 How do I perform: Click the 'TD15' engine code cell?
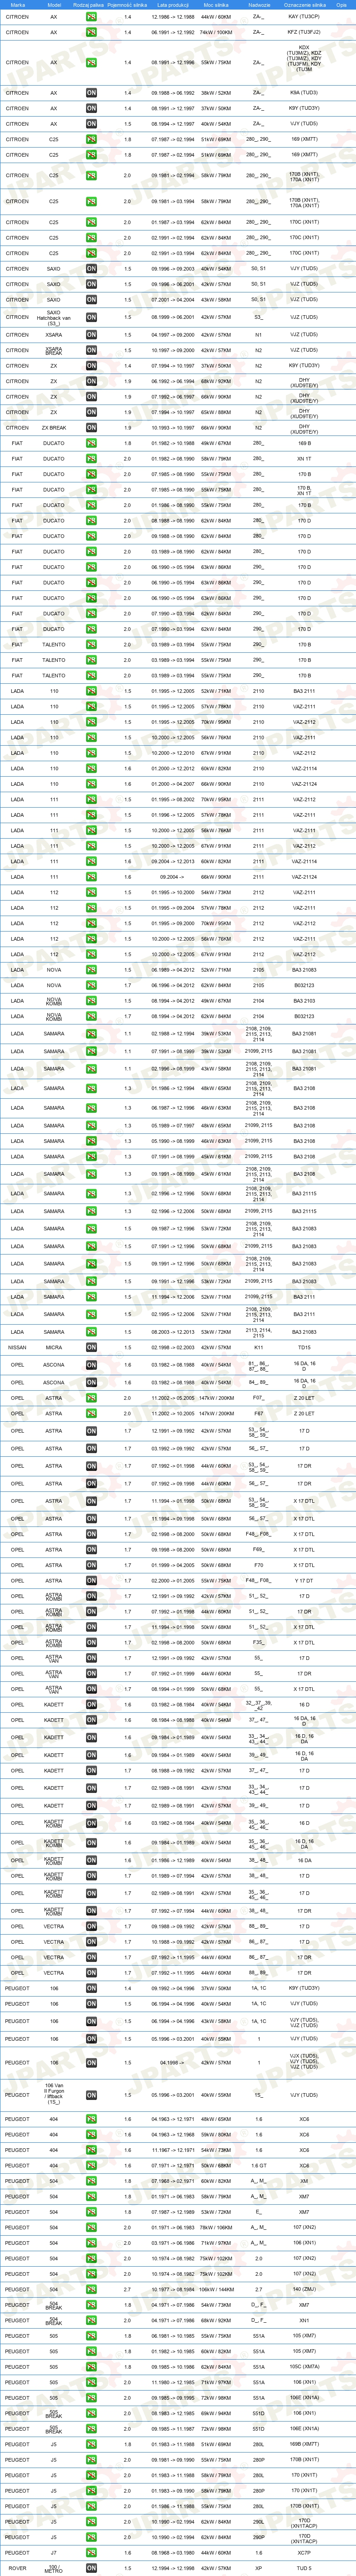pos(304,1347)
